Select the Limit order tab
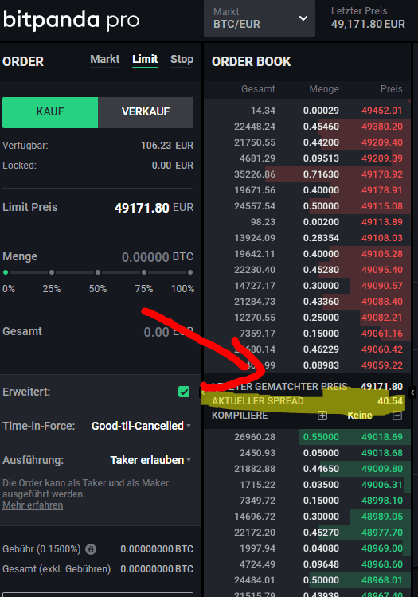The width and height of the screenshot is (418, 597). (145, 60)
